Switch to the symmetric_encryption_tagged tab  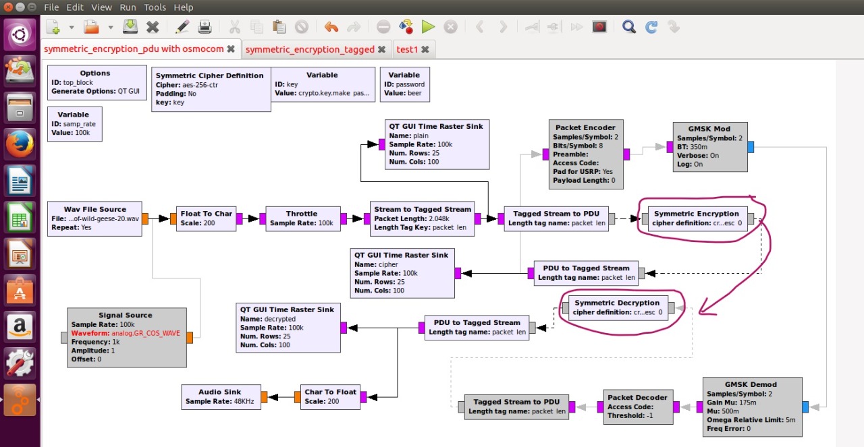(x=309, y=49)
